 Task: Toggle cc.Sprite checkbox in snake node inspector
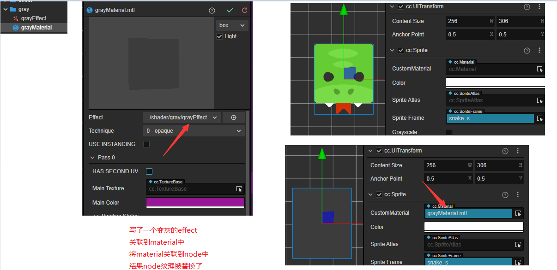(x=401, y=50)
